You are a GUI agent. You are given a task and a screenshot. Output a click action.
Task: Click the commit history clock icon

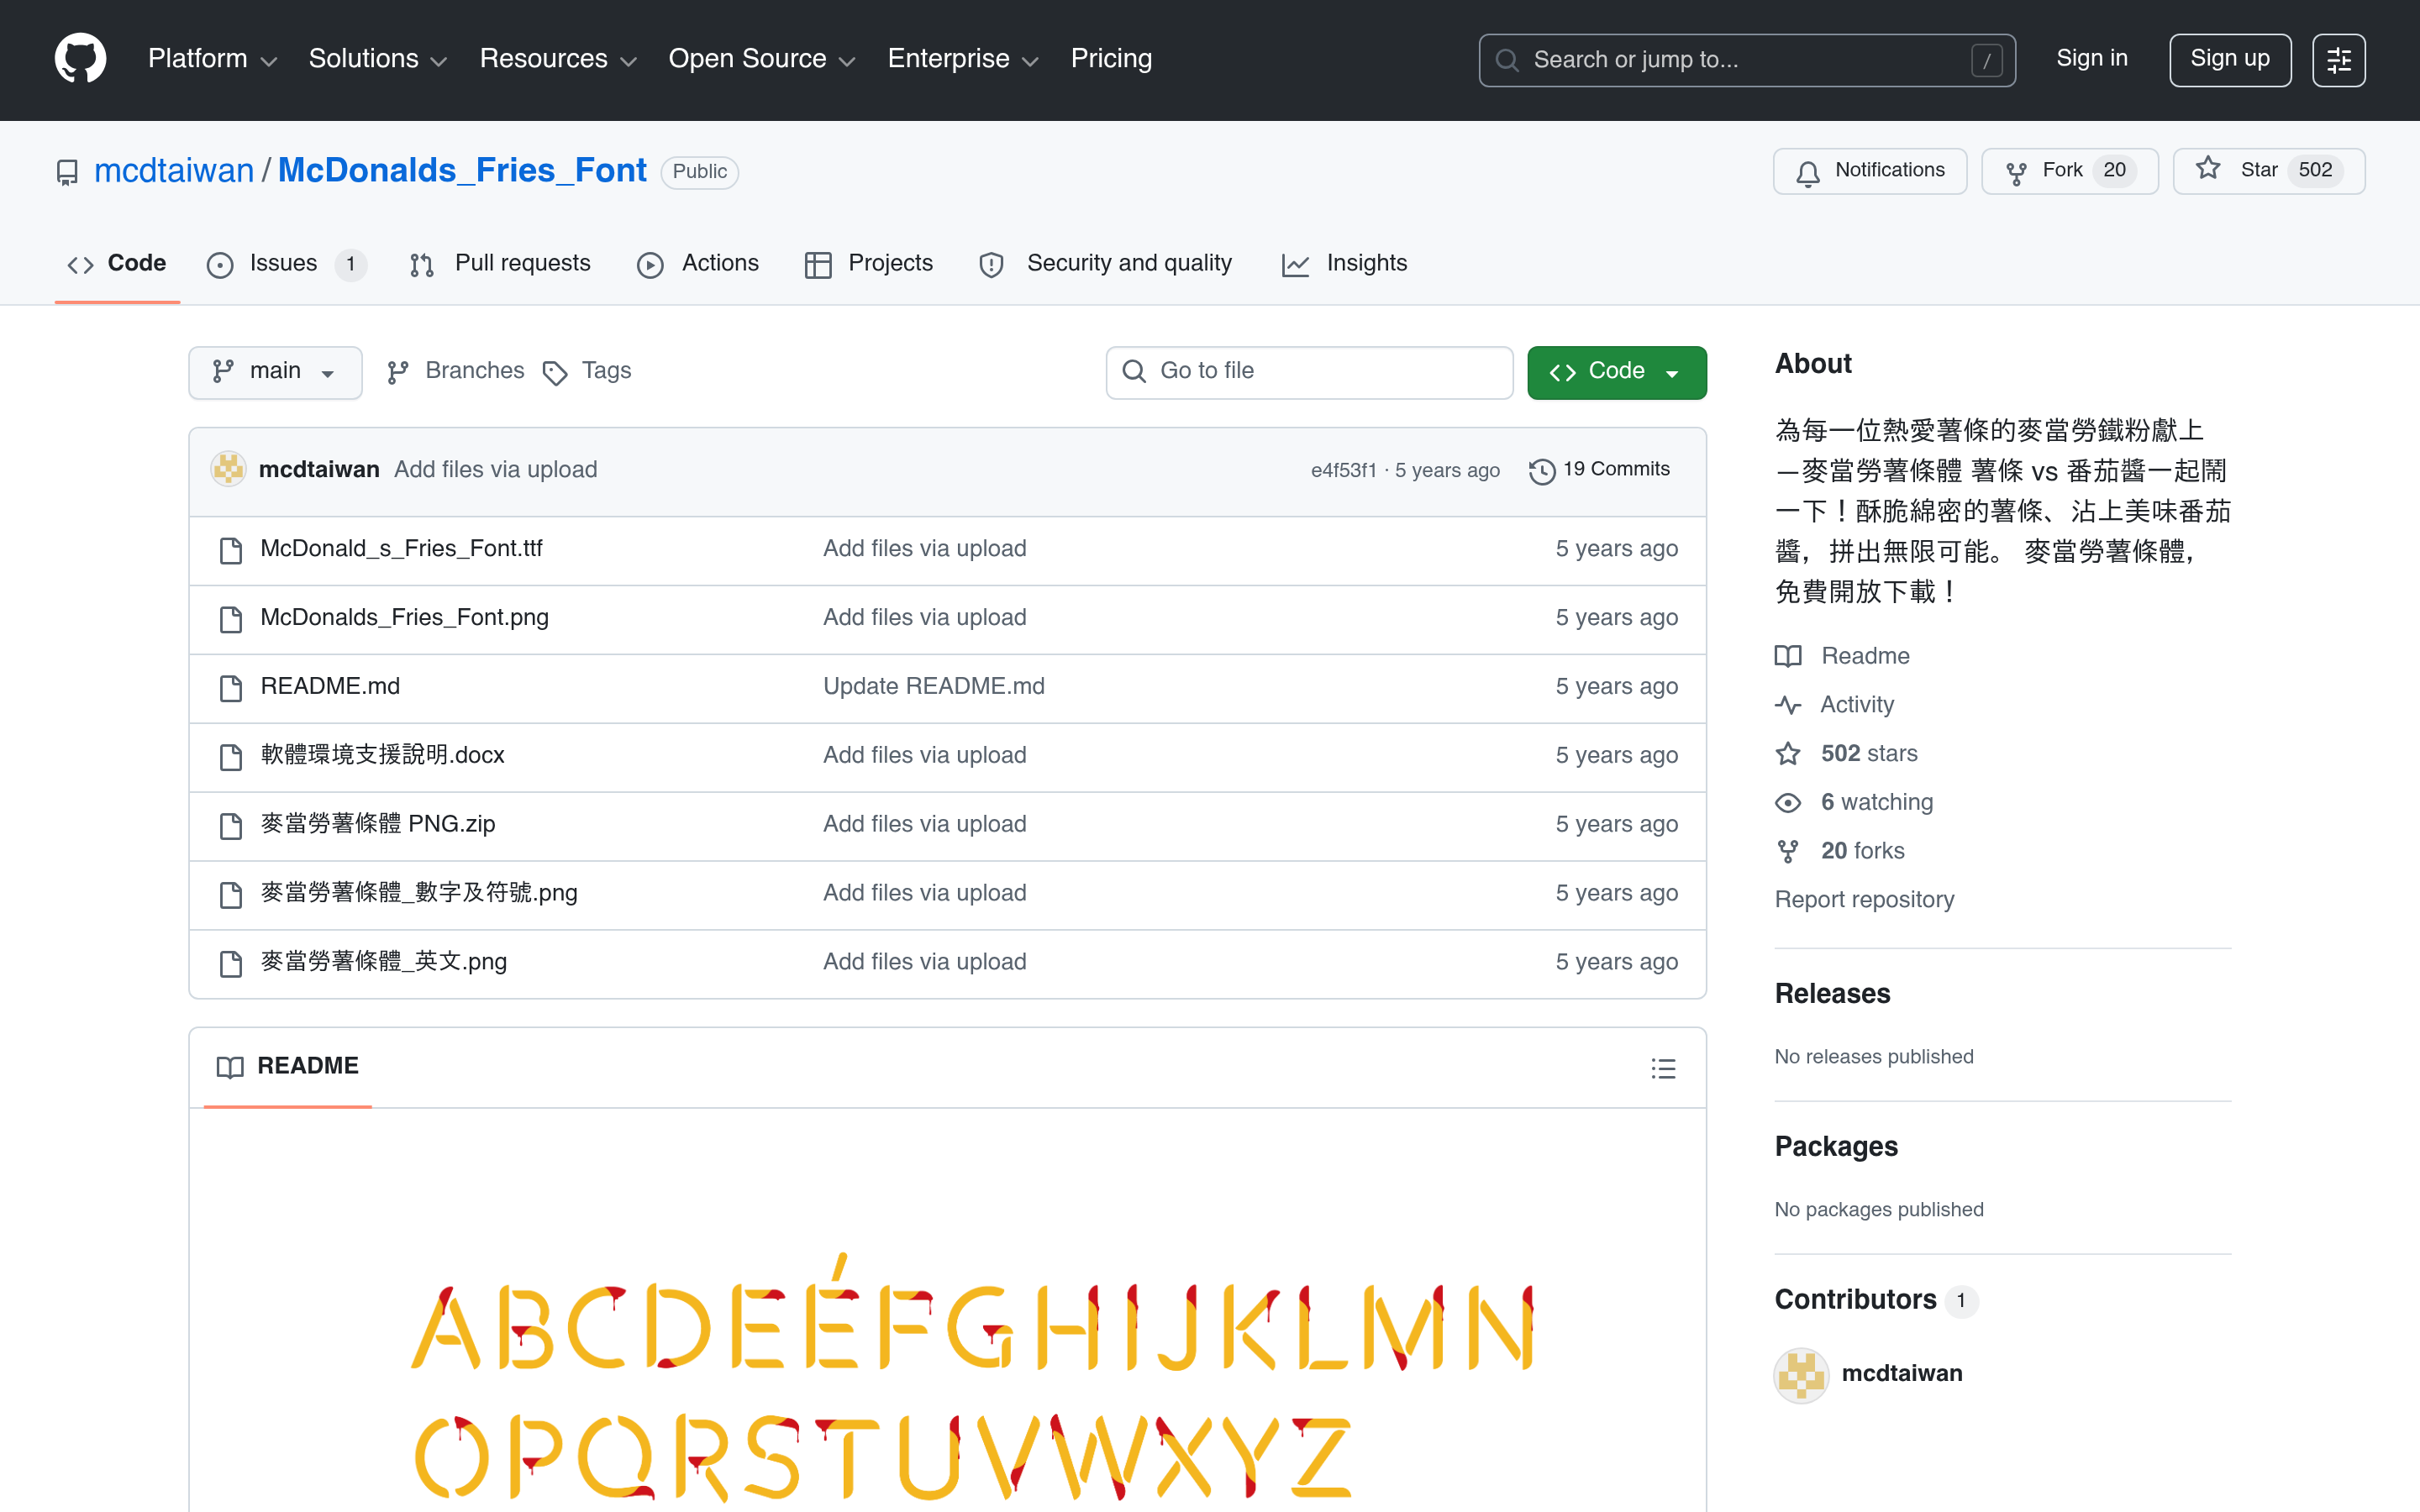pyautogui.click(x=1541, y=471)
